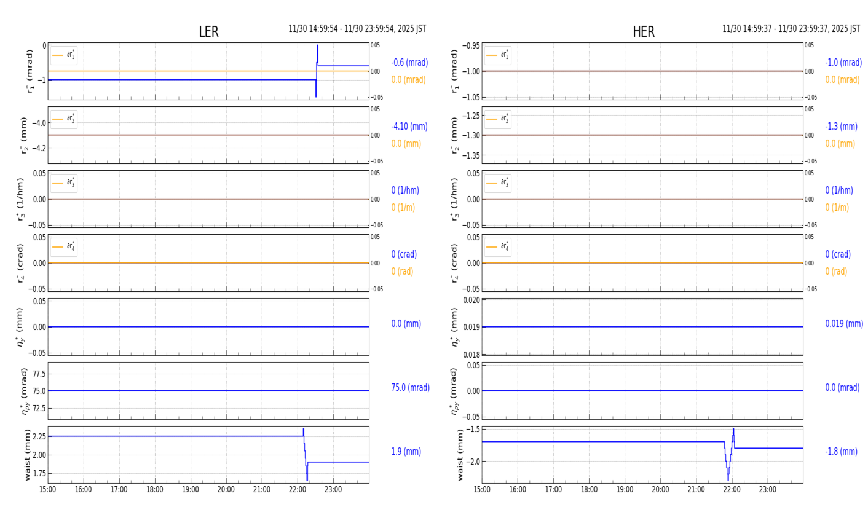The width and height of the screenshot is (868, 531).
Task: Click the ∂r1* legend in LER r1 plot
Action: [64, 55]
